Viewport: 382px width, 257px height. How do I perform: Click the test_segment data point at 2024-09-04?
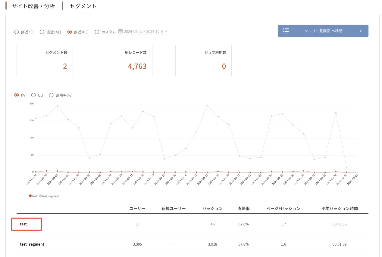[x=57, y=106]
